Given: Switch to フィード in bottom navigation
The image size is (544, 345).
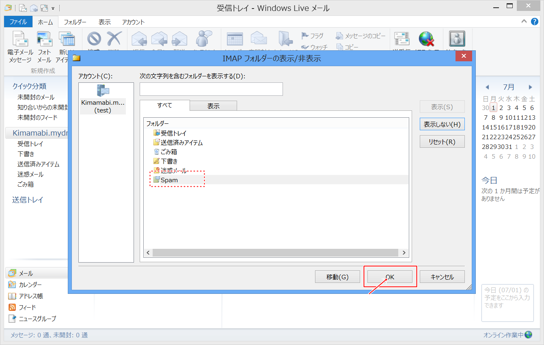Looking at the screenshot, I should tap(22, 307).
